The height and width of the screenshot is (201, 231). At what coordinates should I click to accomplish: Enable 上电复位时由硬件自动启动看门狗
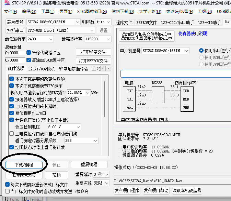tap(11, 134)
